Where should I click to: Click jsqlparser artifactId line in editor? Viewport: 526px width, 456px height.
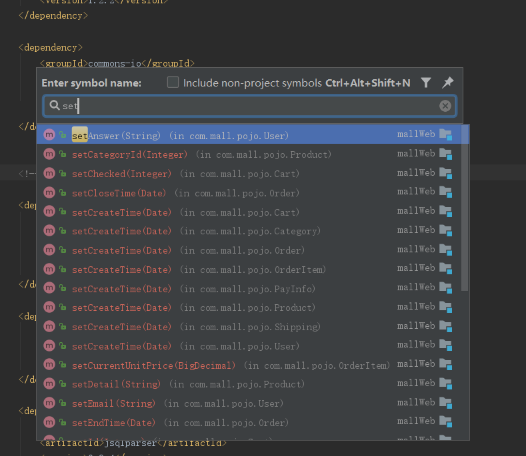pyautogui.click(x=133, y=443)
